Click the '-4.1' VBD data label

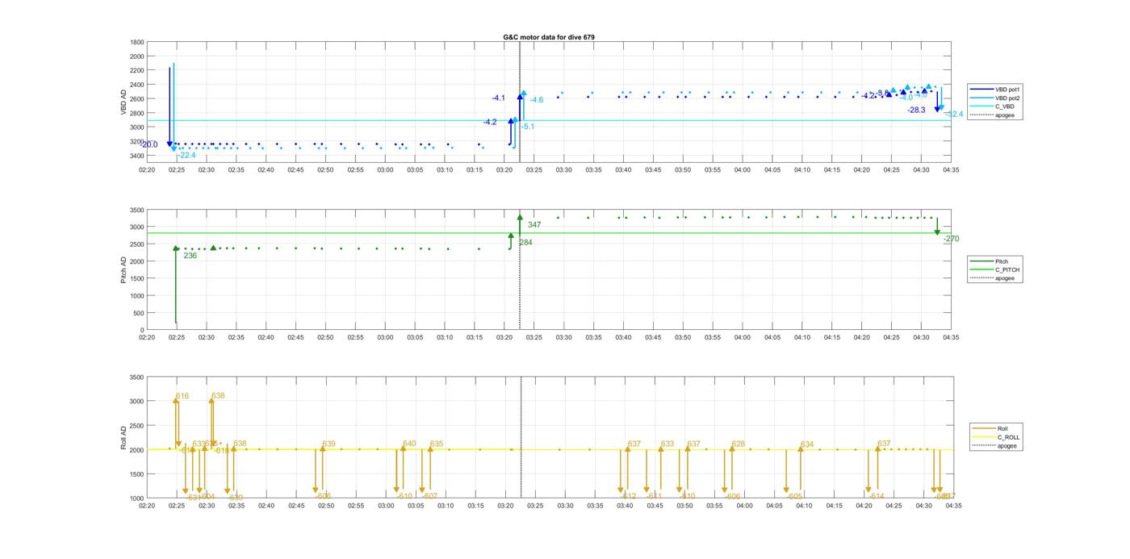pyautogui.click(x=499, y=98)
